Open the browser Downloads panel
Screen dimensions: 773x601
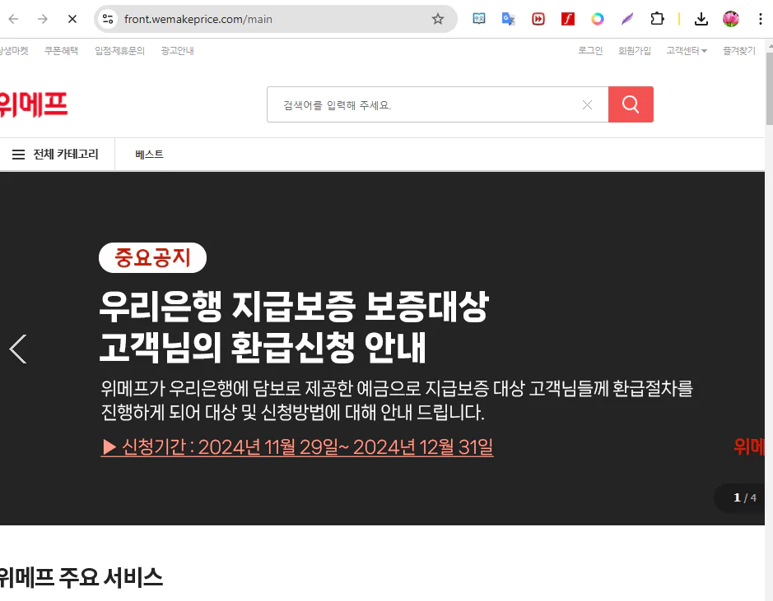(x=701, y=19)
